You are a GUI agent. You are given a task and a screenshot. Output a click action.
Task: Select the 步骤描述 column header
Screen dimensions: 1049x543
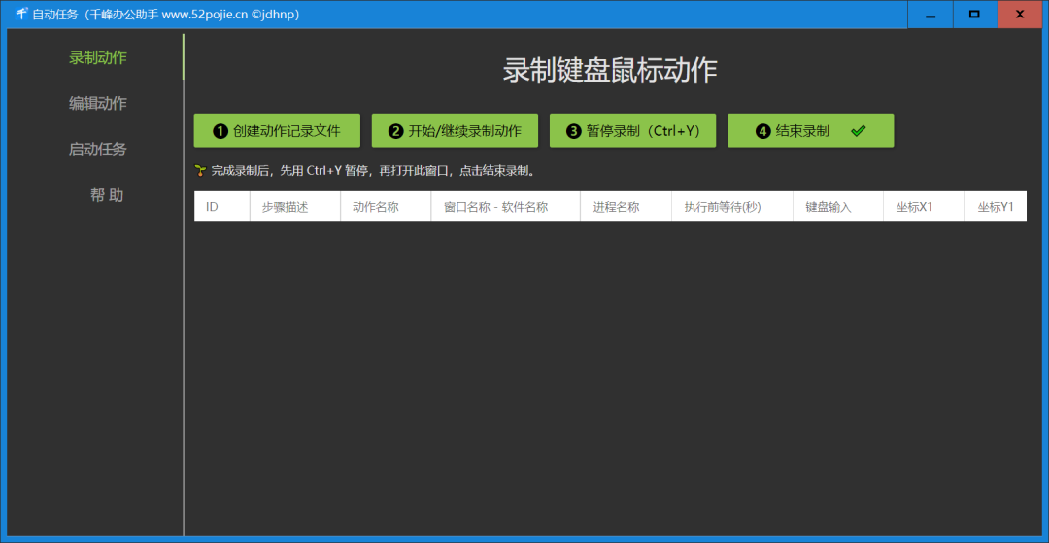click(x=295, y=207)
